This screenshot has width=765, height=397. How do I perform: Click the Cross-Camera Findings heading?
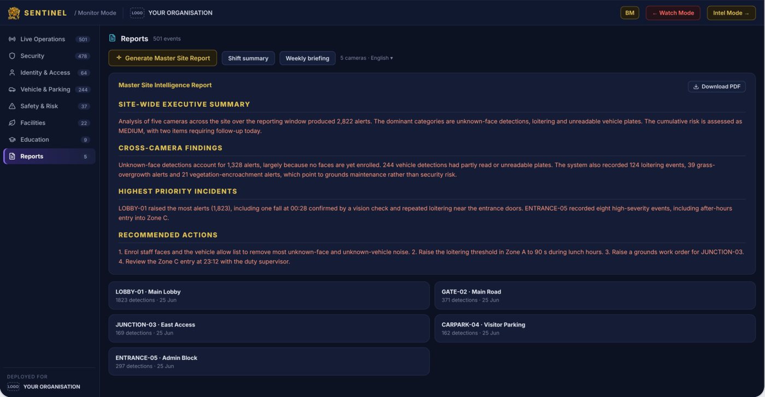[170, 148]
